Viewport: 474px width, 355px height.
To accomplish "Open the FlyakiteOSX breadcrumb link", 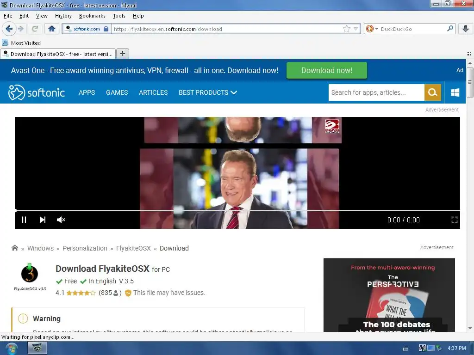I will (x=133, y=248).
